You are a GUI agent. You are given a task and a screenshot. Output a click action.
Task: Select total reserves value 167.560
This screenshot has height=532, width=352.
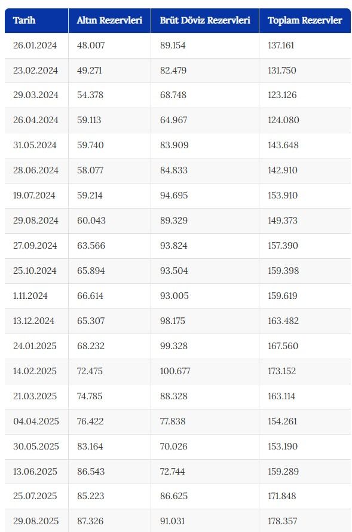click(283, 346)
